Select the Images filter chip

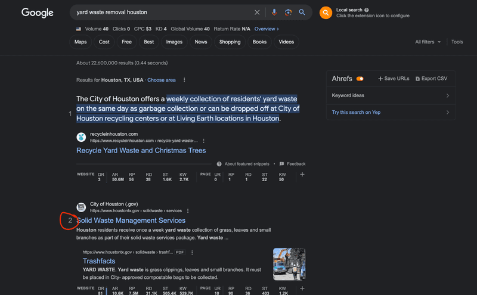(174, 42)
